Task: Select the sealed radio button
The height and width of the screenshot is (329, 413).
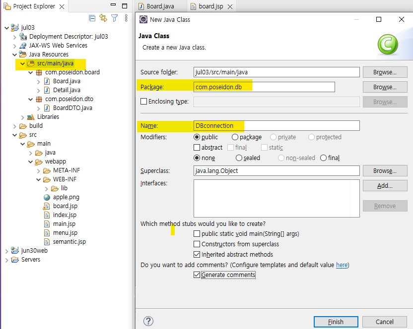Action: pyautogui.click(x=239, y=158)
